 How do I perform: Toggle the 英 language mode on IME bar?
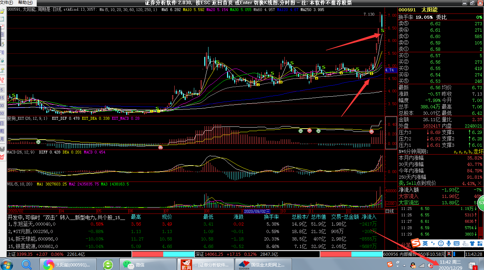[x=426, y=243]
